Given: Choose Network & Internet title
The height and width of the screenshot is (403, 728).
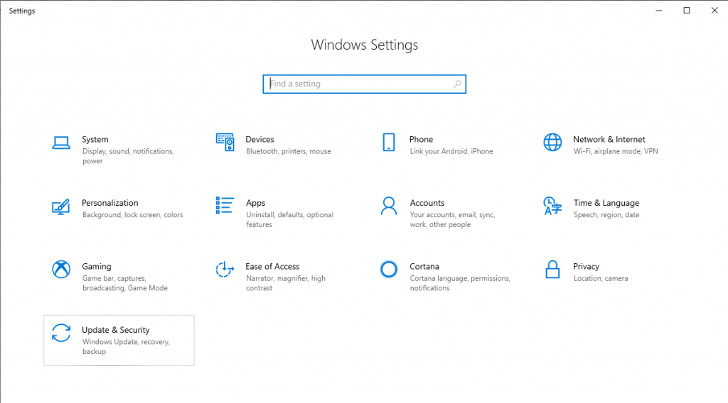Looking at the screenshot, I should 609,140.
